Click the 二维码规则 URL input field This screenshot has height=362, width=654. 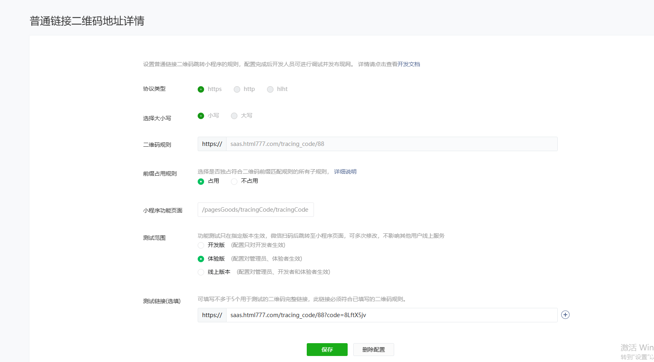pyautogui.click(x=391, y=144)
